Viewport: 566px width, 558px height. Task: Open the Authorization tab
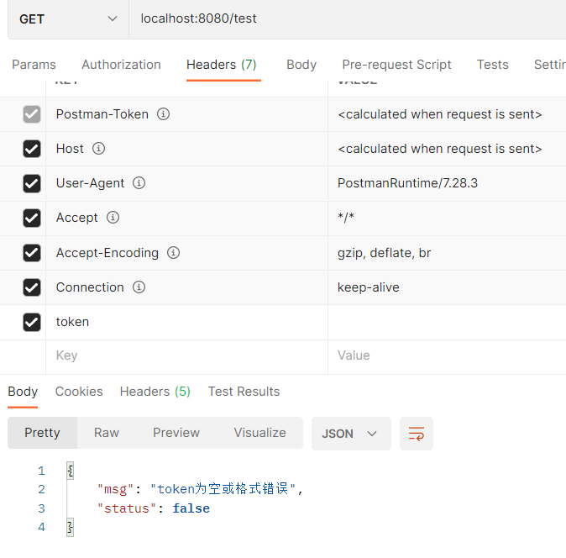[x=121, y=65]
